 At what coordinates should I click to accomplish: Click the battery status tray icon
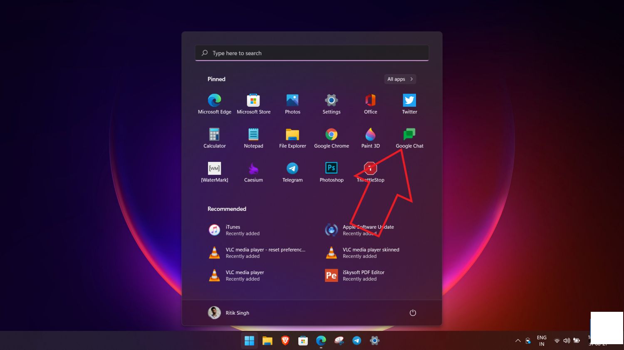click(577, 341)
